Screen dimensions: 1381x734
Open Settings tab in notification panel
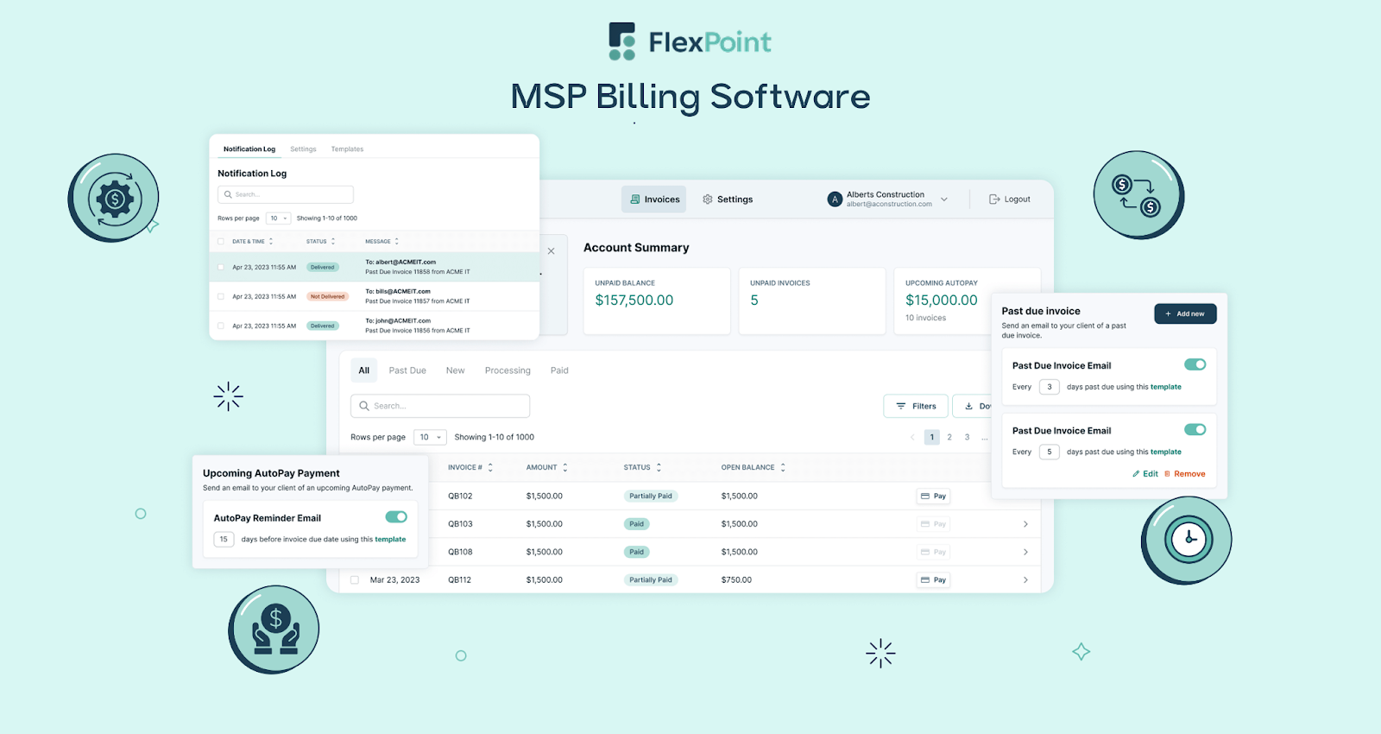[303, 149]
